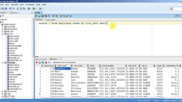
Task: Expand the LEFTTABLE table node
Action: point(3,96)
